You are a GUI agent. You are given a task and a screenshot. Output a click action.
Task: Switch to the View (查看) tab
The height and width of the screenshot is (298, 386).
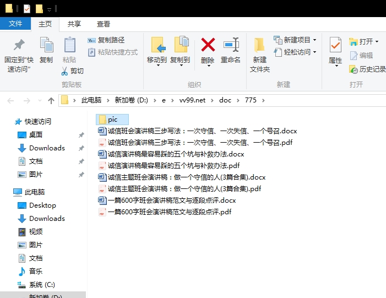pyautogui.click(x=104, y=24)
